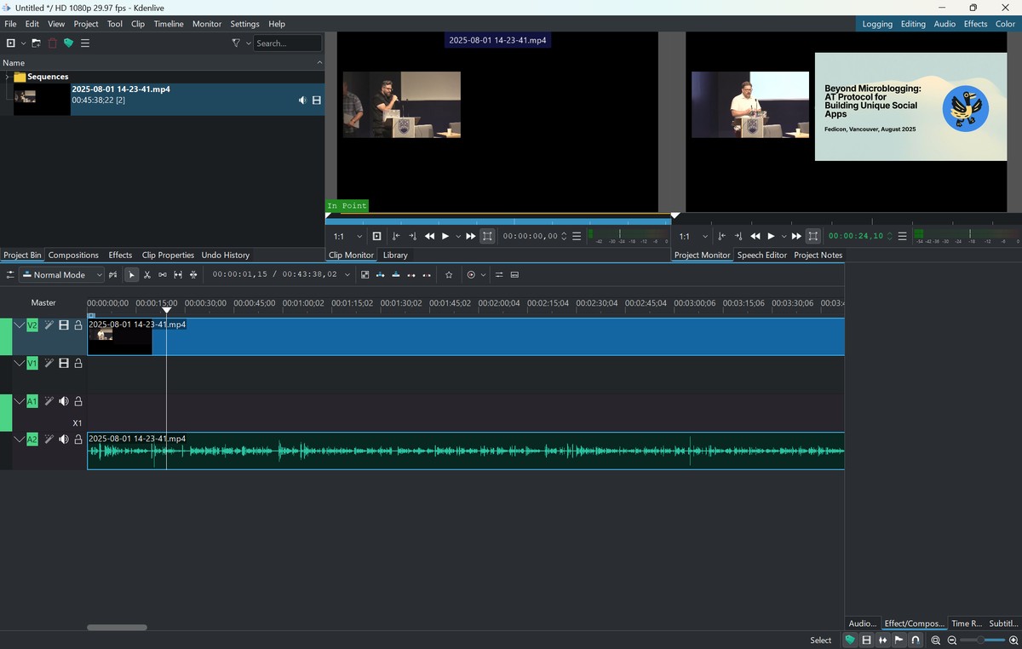Open the V2 track effects wand
Image resolution: width=1022 pixels, height=649 pixels.
click(49, 325)
